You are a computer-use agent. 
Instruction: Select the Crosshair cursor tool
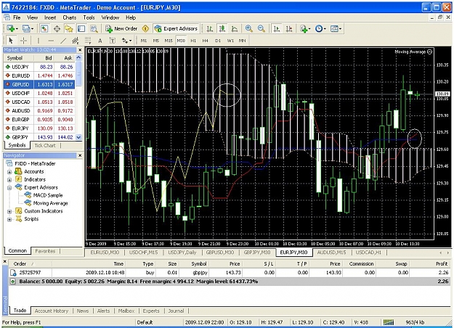point(23,41)
